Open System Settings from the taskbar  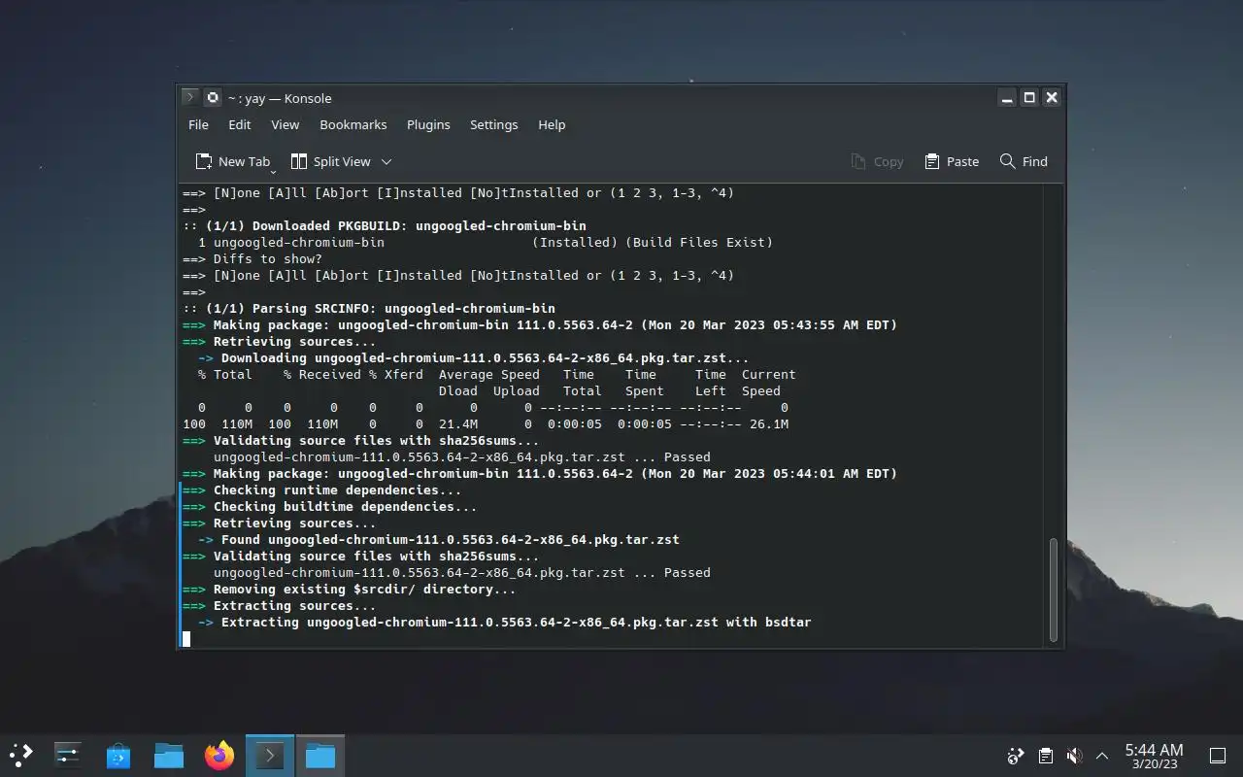coord(68,755)
